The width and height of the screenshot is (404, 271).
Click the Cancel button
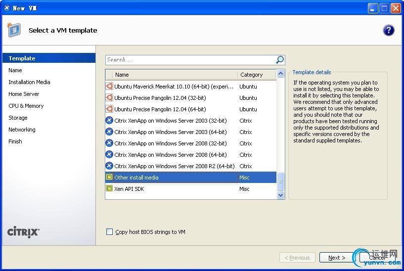377,257
